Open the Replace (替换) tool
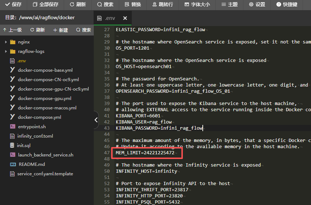The image size is (311, 205). 127,5
